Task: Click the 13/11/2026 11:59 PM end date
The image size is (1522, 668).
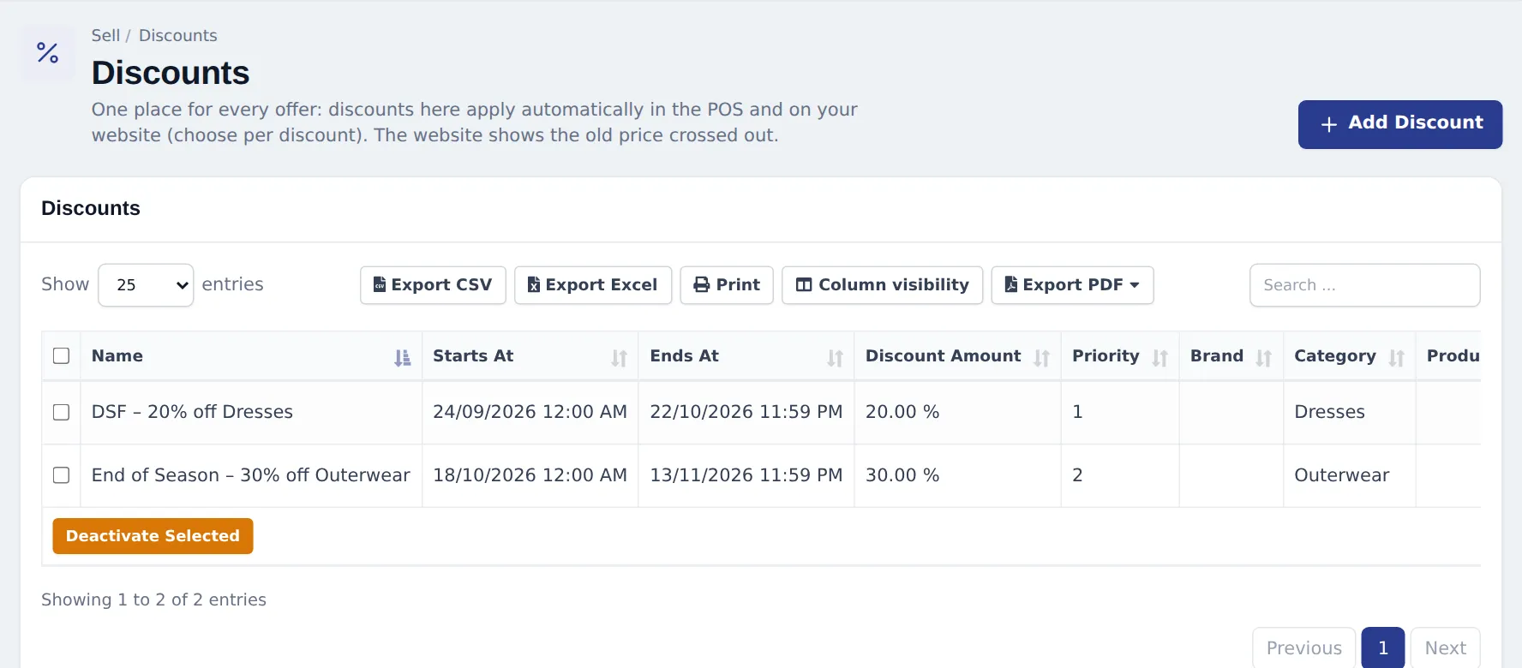Action: pyautogui.click(x=746, y=475)
